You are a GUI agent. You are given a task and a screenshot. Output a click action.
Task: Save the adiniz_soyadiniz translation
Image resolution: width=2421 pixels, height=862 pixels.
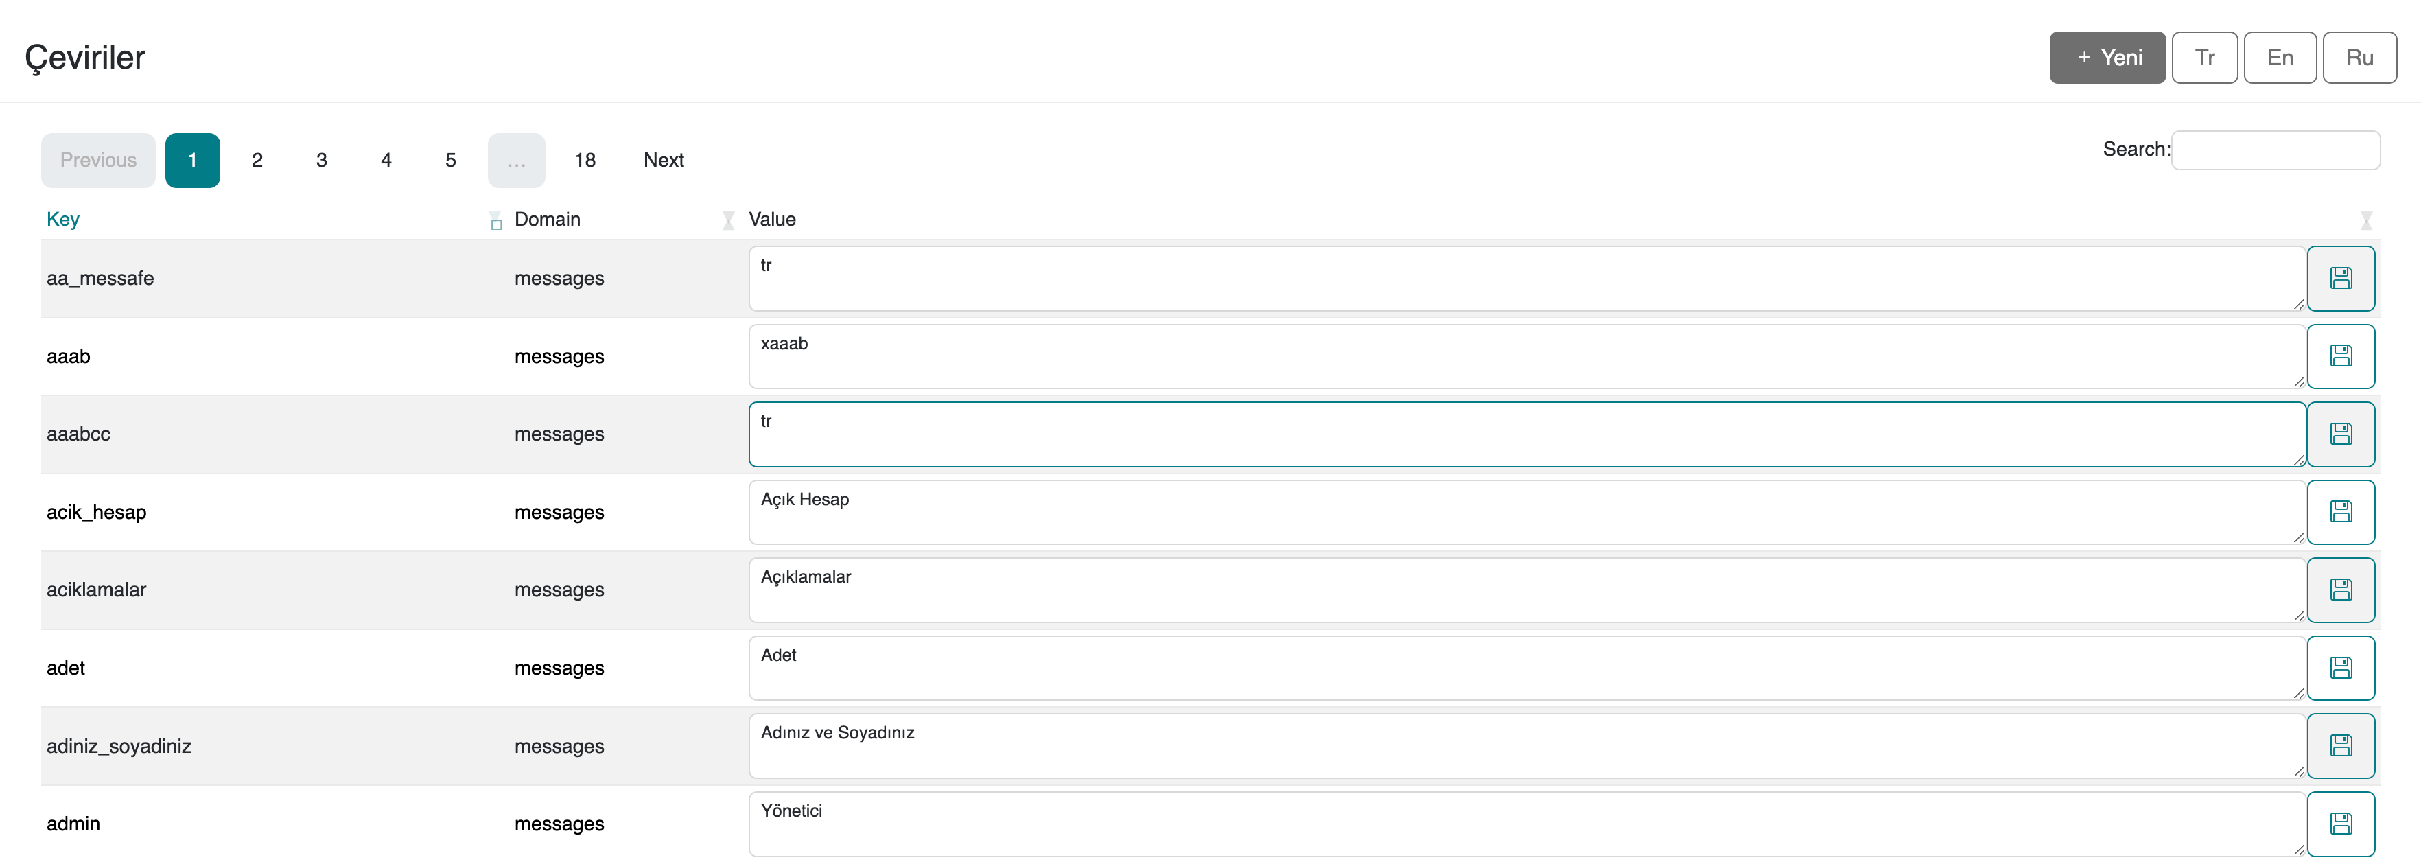[2340, 747]
